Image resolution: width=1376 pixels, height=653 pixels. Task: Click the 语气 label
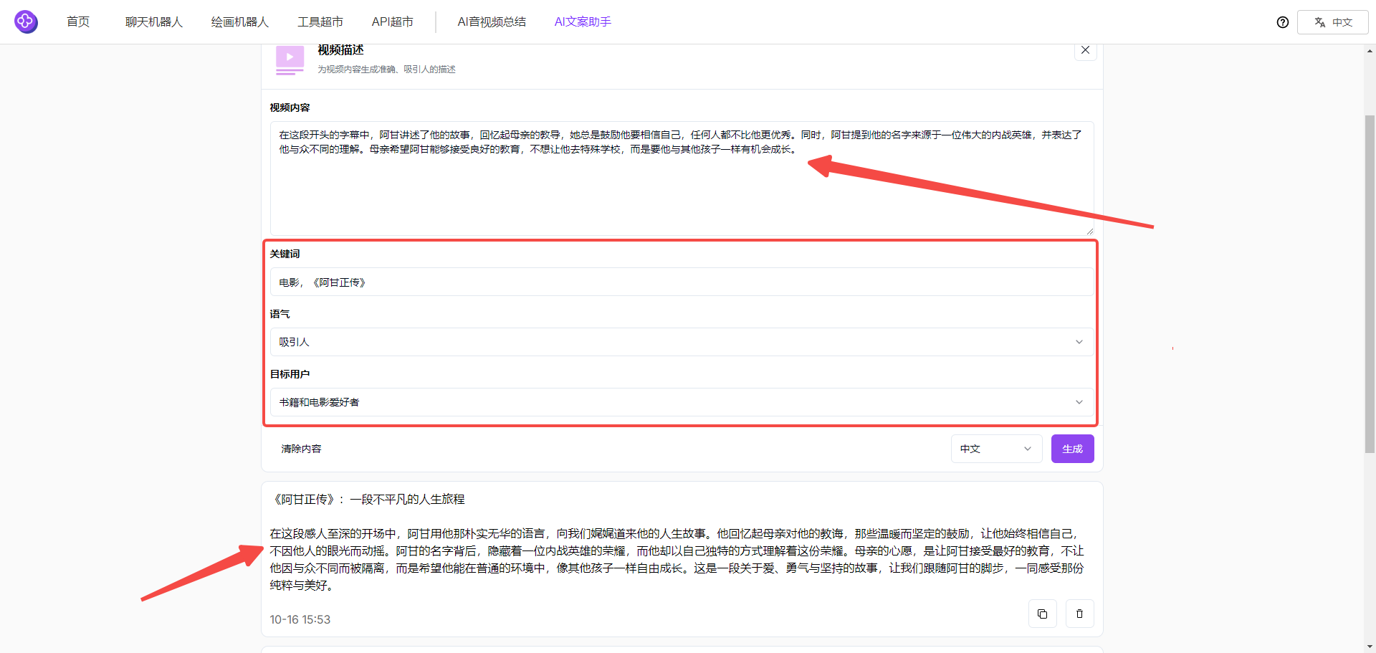(279, 314)
